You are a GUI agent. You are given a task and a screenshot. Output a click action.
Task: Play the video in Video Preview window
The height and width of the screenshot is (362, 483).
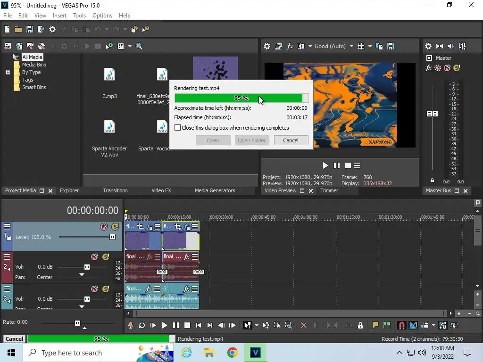(x=325, y=165)
